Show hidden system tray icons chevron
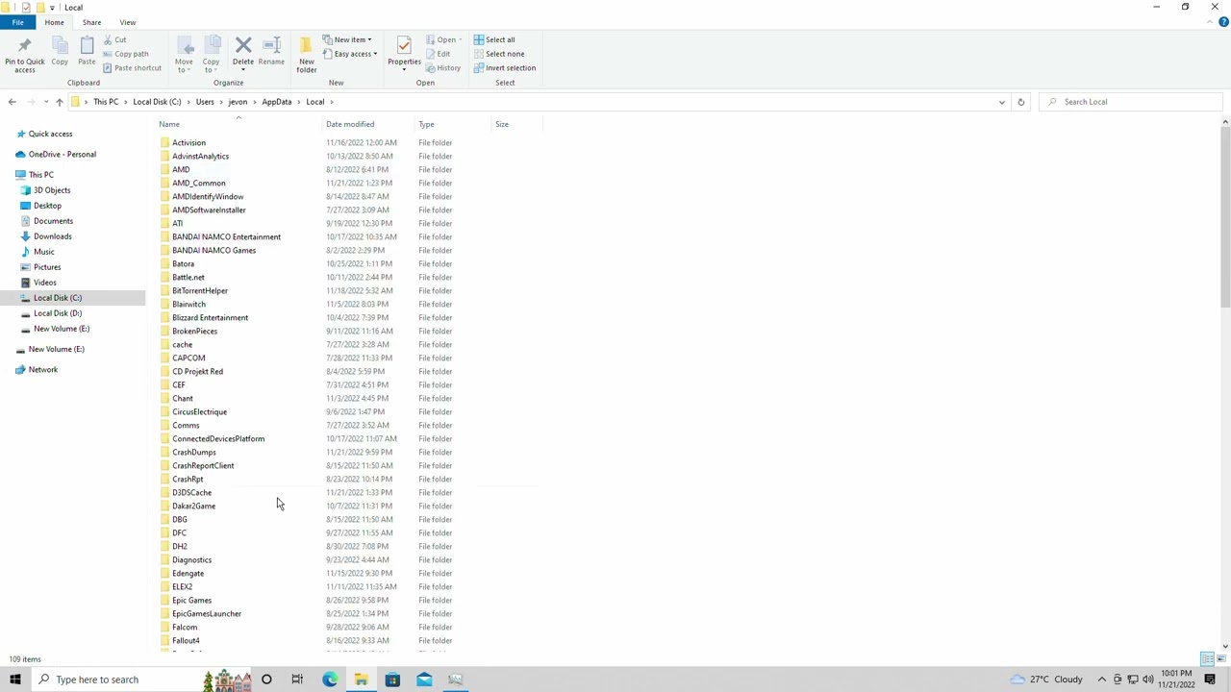The image size is (1231, 692). point(1102,680)
